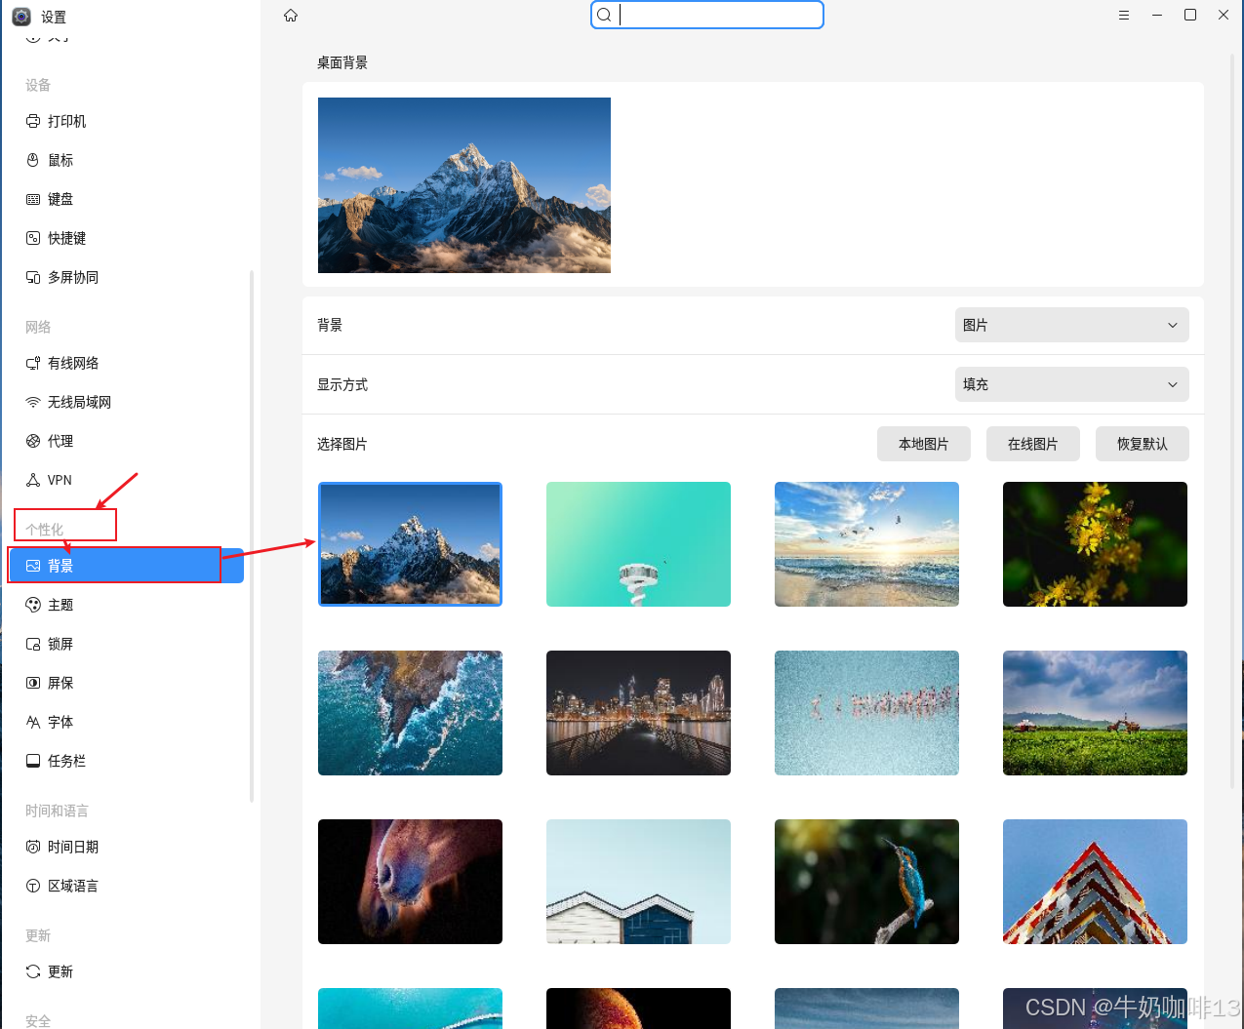
Task: Click the magnifier icon in search box
Action: coord(604,15)
